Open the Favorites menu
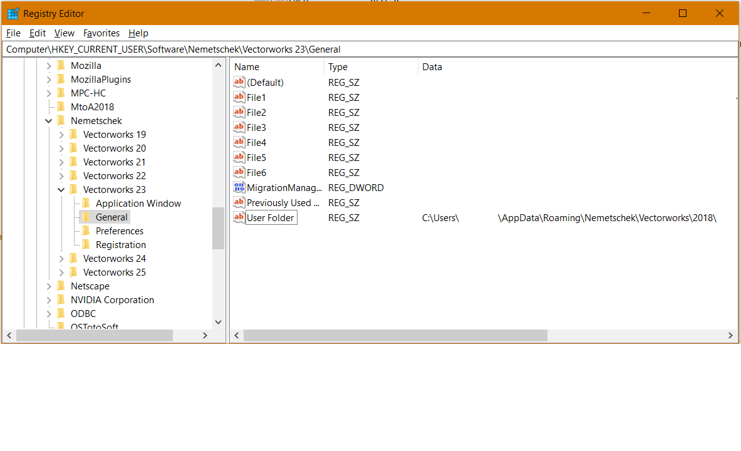 point(101,33)
